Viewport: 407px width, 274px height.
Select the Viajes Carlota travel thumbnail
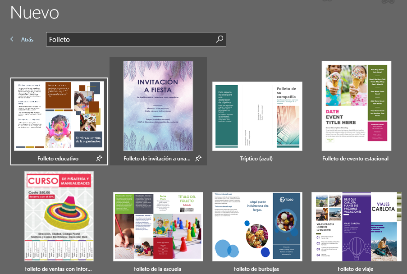(x=357, y=227)
